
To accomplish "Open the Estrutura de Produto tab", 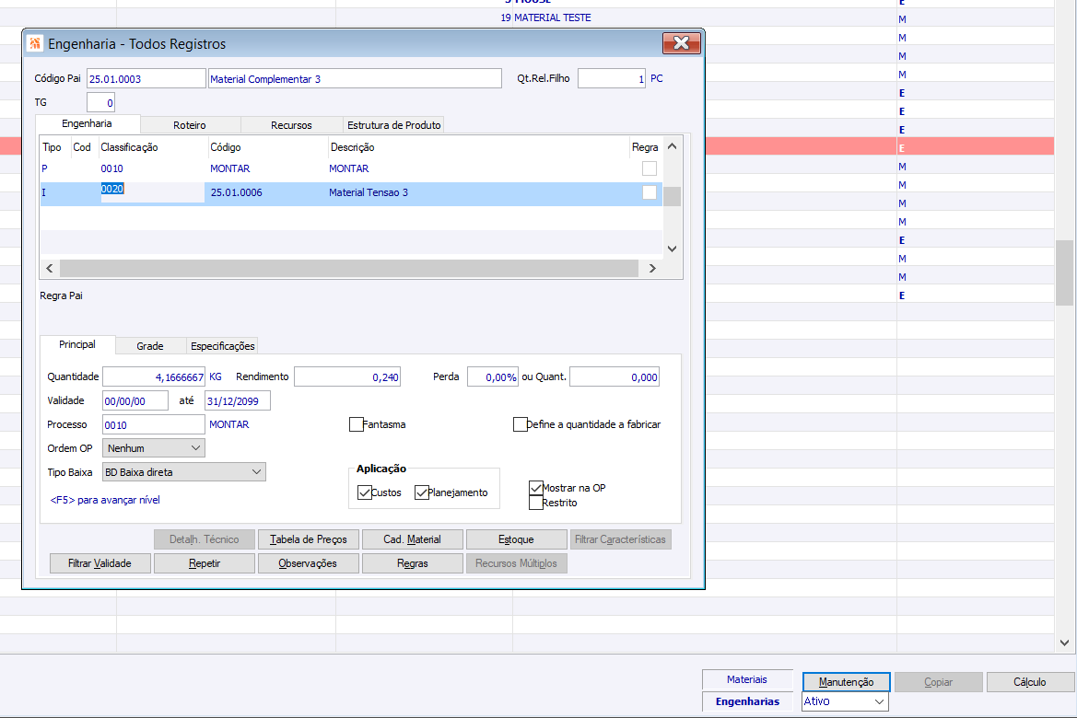I will tap(393, 125).
